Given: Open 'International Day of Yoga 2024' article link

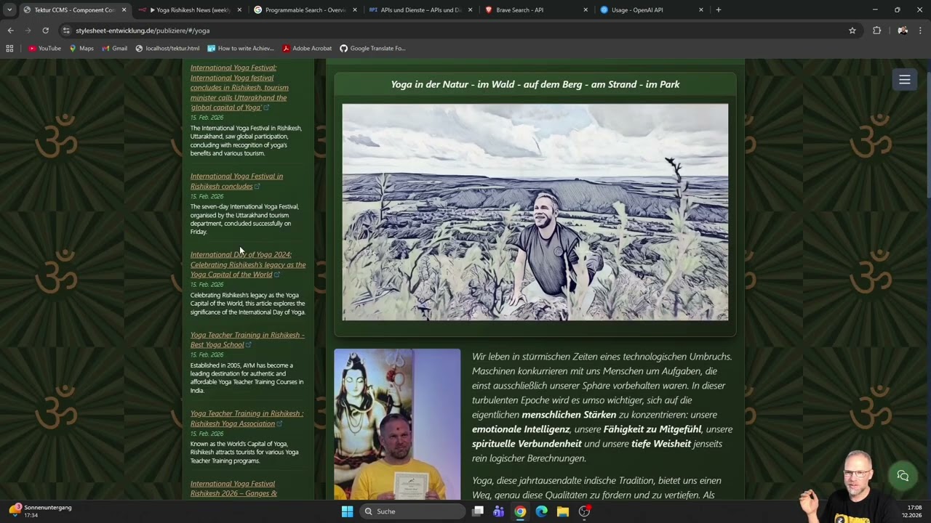Looking at the screenshot, I should tap(248, 264).
